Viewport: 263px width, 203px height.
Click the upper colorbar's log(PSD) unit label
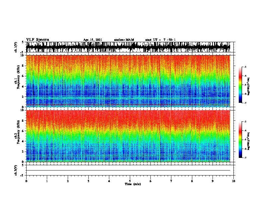coord(248,87)
